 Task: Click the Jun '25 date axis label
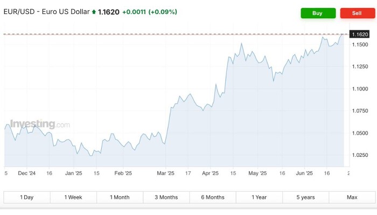[x=304, y=173]
